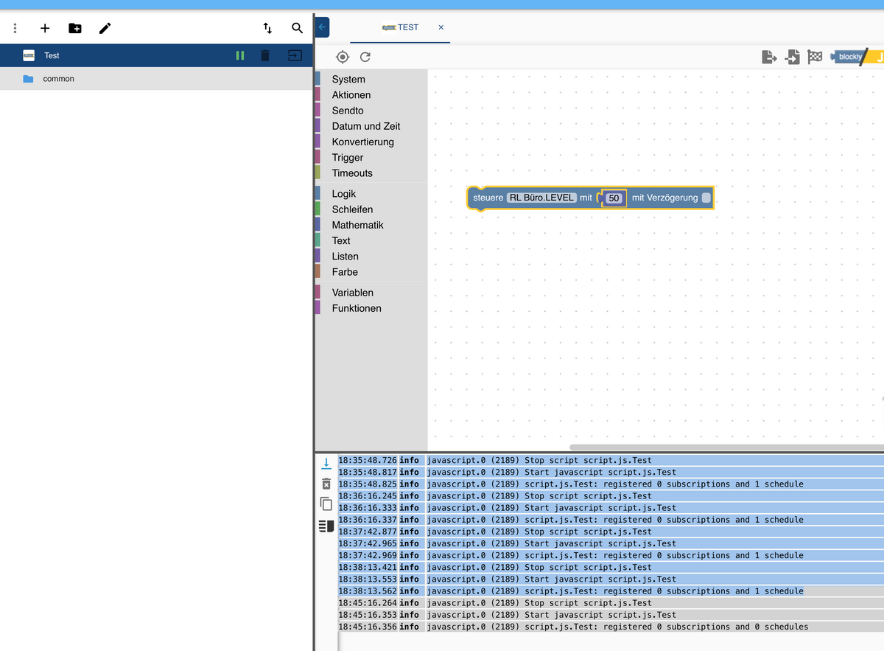Viewport: 884px width, 651px height.
Task: Expand the Logik block category
Action: (344, 194)
